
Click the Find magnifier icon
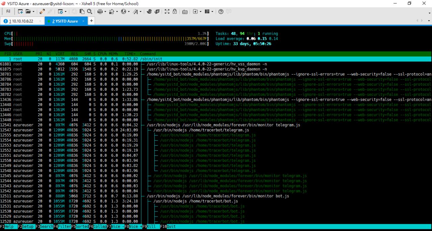tap(89, 11)
